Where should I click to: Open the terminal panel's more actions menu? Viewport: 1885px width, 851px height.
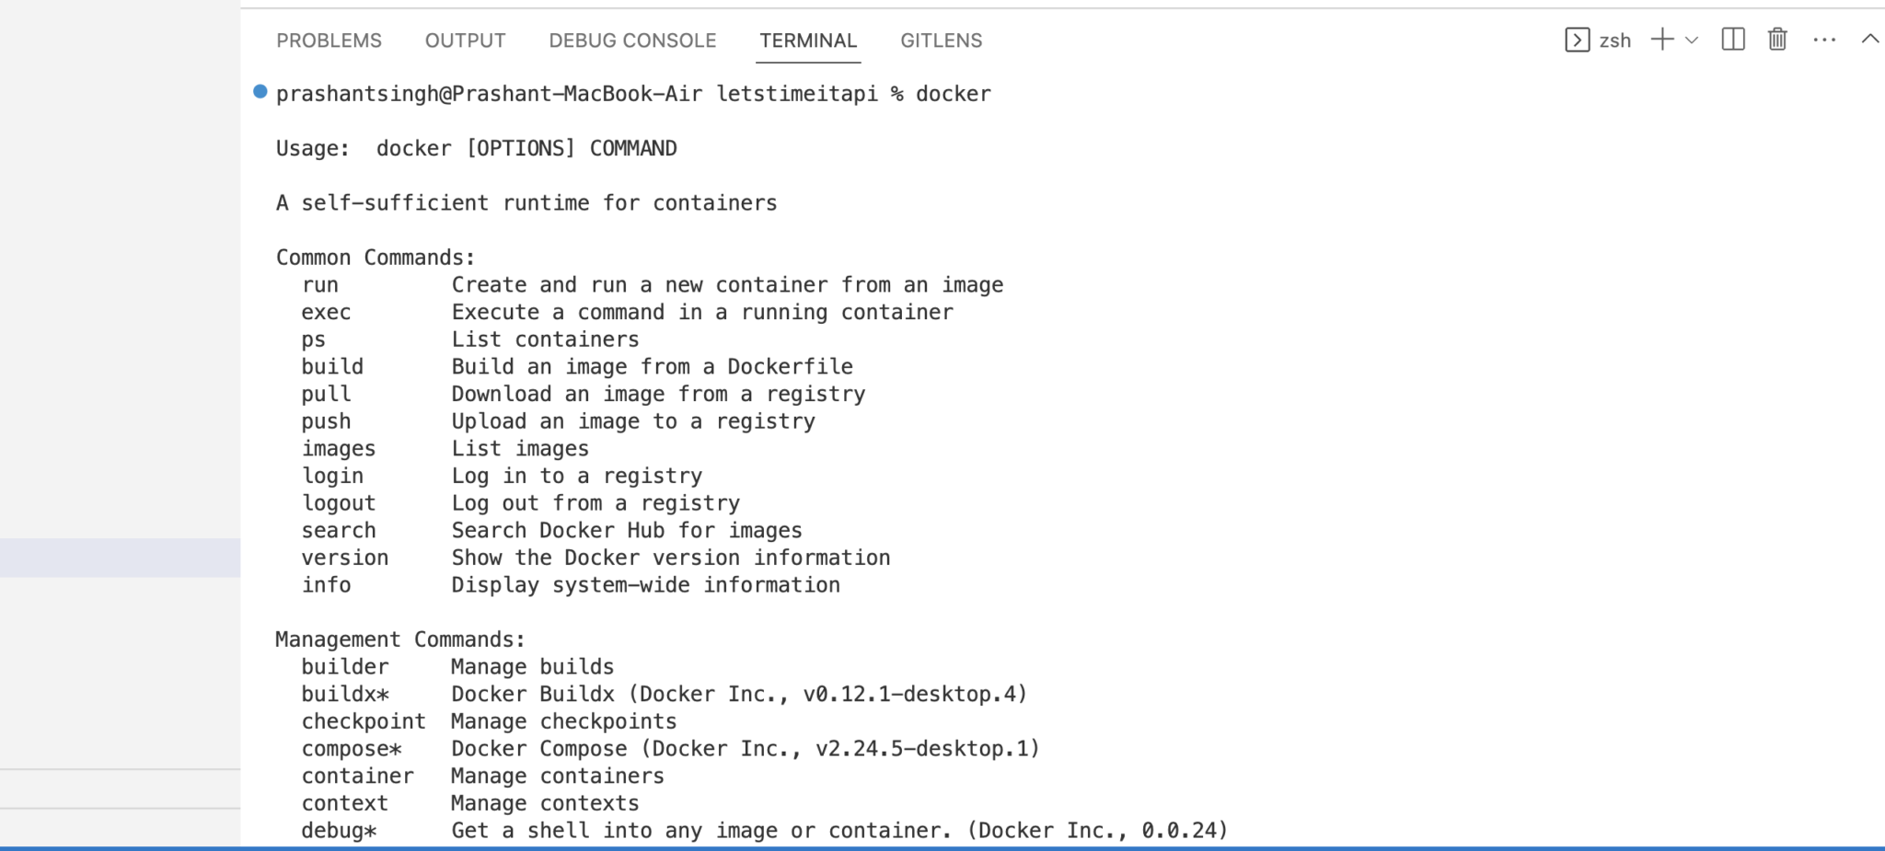[1824, 40]
